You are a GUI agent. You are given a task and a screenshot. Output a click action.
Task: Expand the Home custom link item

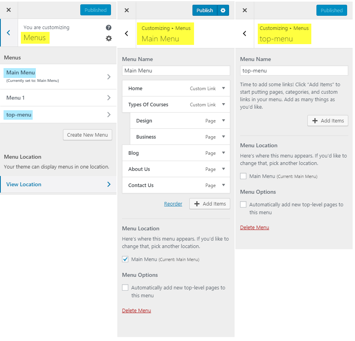[224, 88]
